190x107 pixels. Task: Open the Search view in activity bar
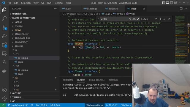(x=4, y=18)
